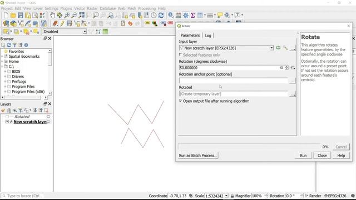This screenshot has height=200, width=356.
Task: Click the Cancel button
Action: 341,147
